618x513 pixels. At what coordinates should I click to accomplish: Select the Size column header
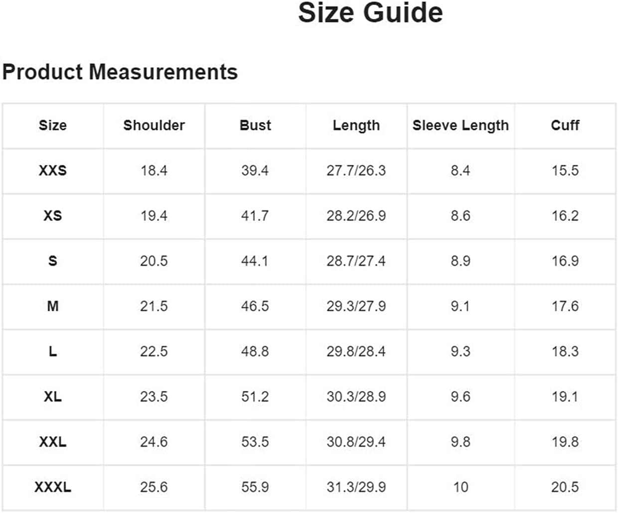52,126
